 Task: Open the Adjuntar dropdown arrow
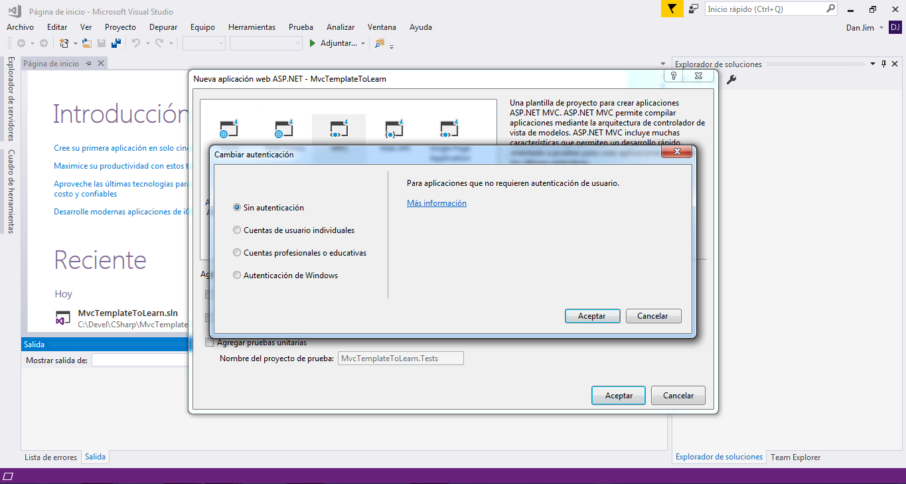pyautogui.click(x=363, y=44)
